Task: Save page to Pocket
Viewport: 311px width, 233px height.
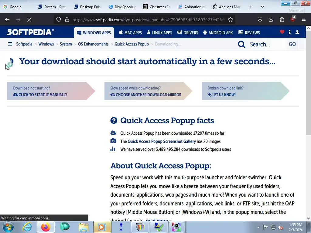Action: tap(260, 20)
